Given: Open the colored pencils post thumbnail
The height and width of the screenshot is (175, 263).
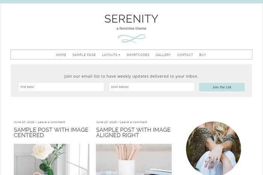Looking at the screenshot, I should tap(134, 159).
